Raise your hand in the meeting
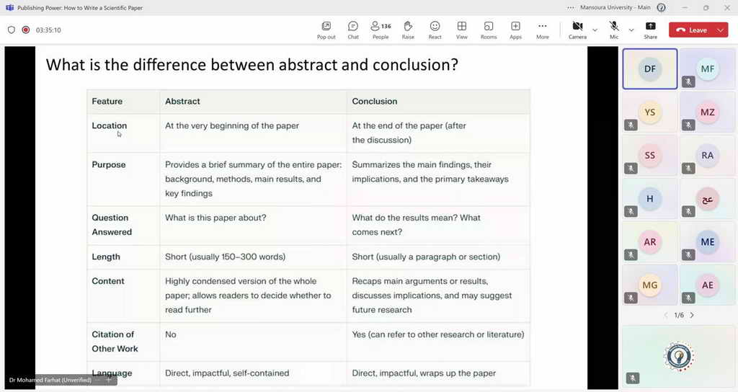This screenshot has height=392, width=738. (x=408, y=30)
